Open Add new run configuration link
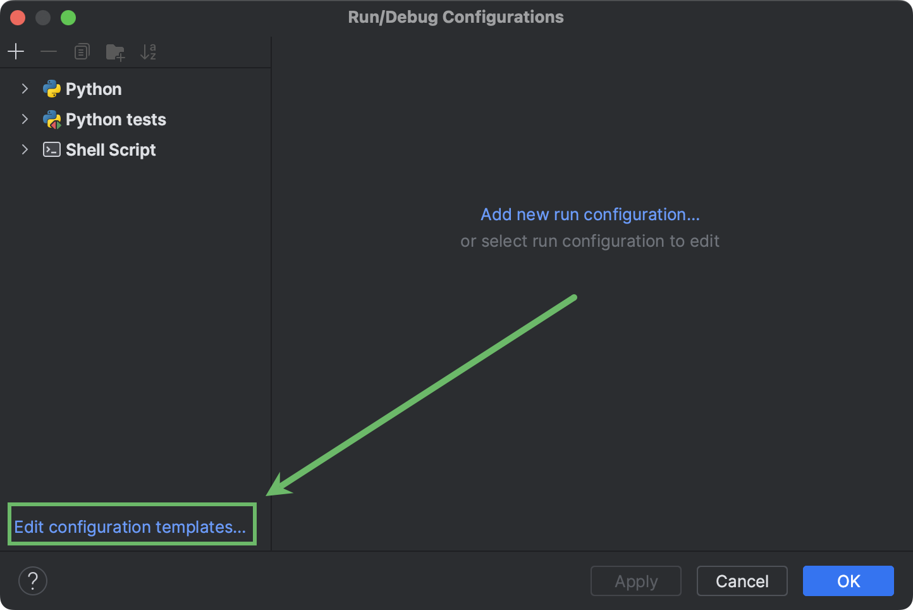This screenshot has height=610, width=913. [x=589, y=215]
